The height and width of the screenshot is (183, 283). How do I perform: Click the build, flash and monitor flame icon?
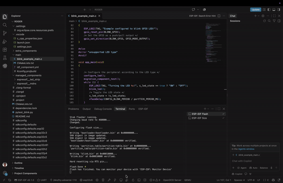point(133,180)
